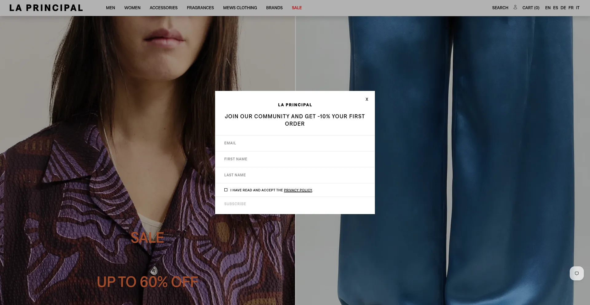The height and width of the screenshot is (305, 590).
Task: Open the Search link
Action: [500, 8]
